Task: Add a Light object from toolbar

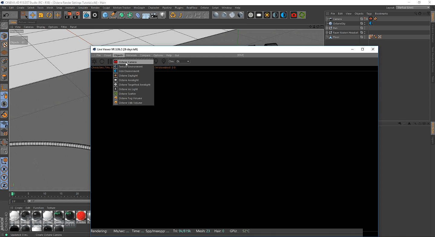Action: point(163,15)
